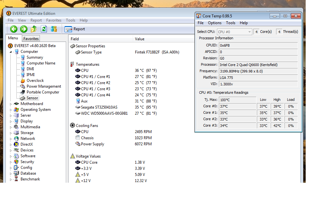Screen dimensions: 324x203
Task: Click the Value column header
Action: click(x=139, y=39)
